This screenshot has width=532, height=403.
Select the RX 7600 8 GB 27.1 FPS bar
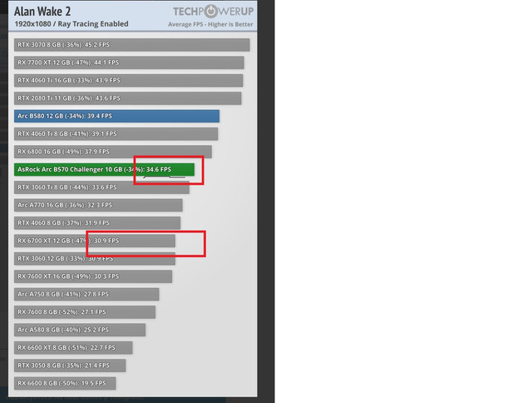pos(85,312)
